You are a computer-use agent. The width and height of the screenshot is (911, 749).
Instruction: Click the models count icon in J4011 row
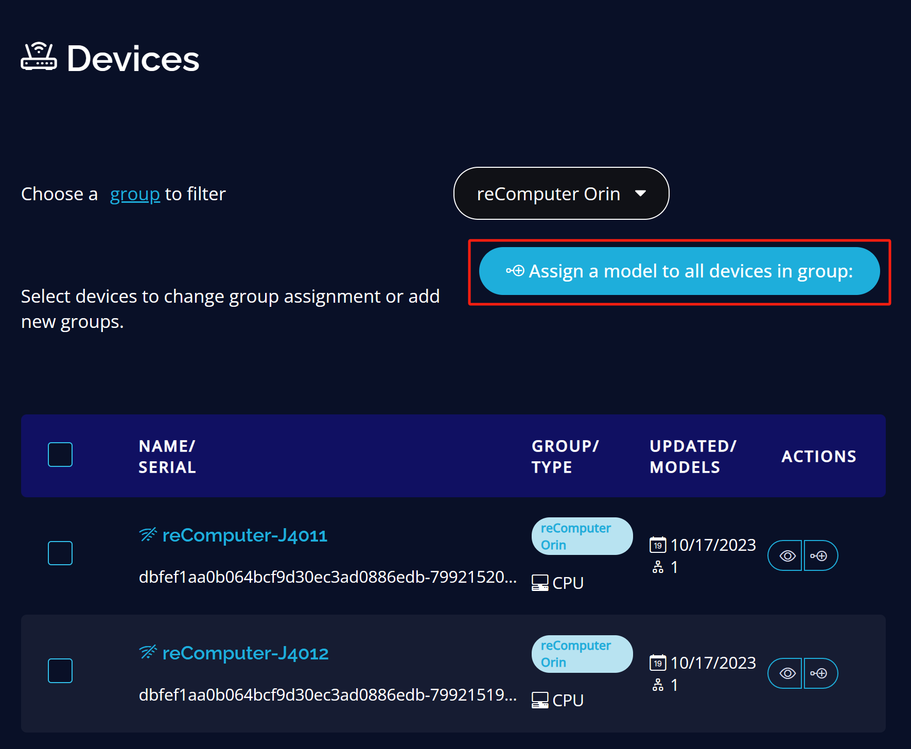[x=658, y=567]
